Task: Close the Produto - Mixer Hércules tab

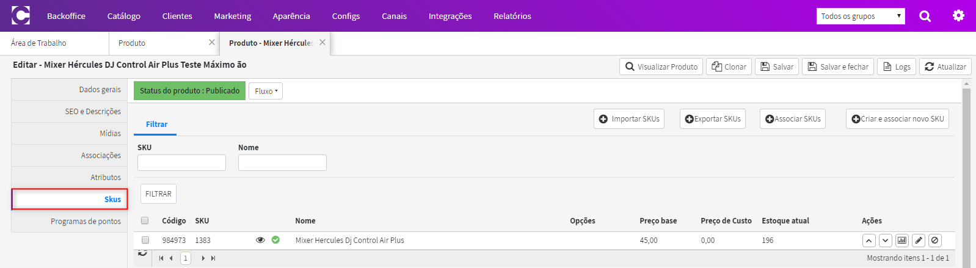Action: 322,42
